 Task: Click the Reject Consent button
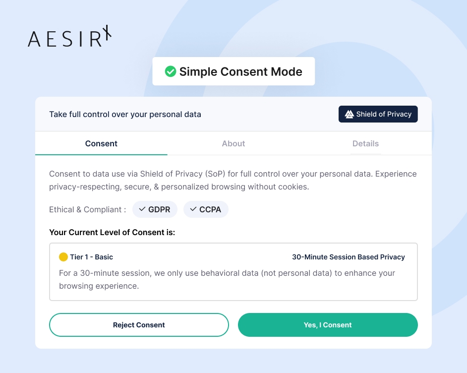(x=139, y=325)
